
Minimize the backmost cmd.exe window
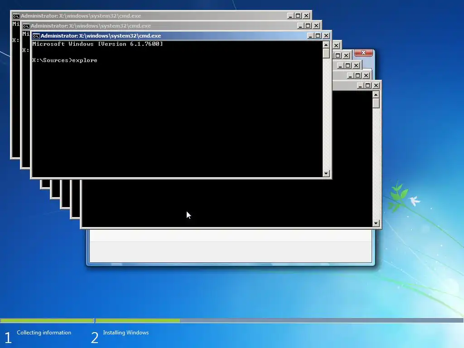pyautogui.click(x=290, y=16)
